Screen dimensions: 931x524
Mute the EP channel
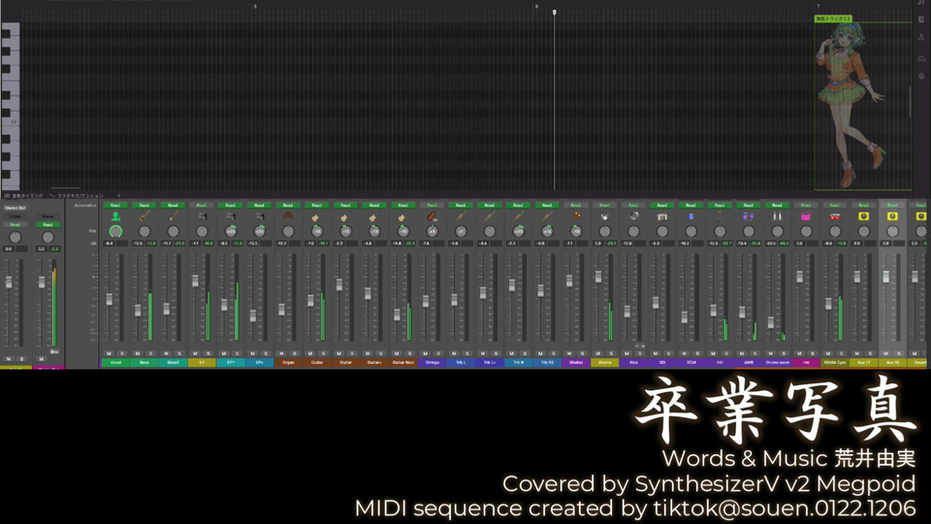coord(195,353)
